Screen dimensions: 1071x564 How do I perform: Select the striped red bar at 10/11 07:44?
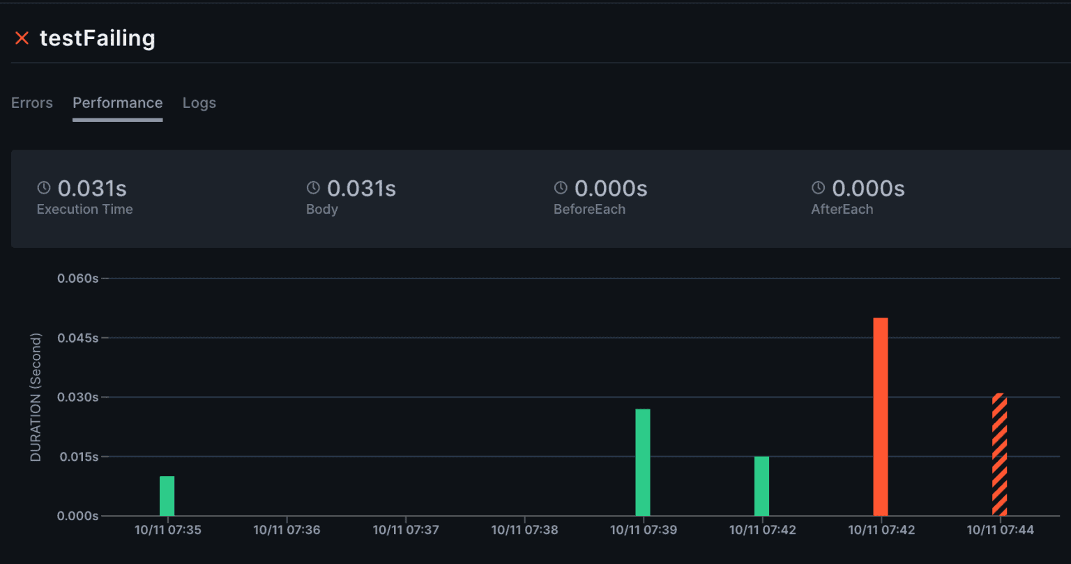coord(999,455)
